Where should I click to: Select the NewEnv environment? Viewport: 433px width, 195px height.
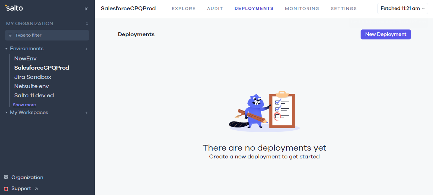(26, 58)
